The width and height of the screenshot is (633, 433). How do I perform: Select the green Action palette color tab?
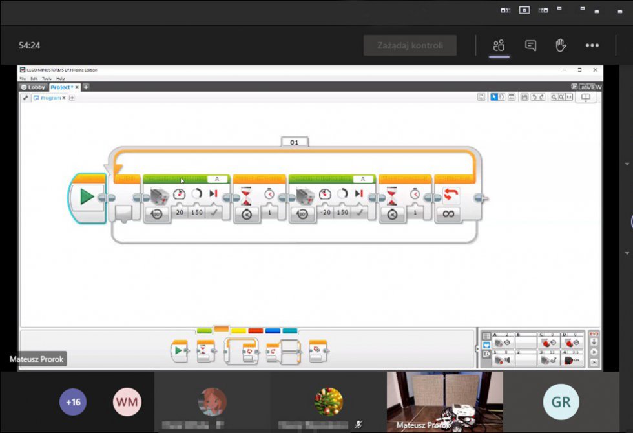[x=204, y=330]
